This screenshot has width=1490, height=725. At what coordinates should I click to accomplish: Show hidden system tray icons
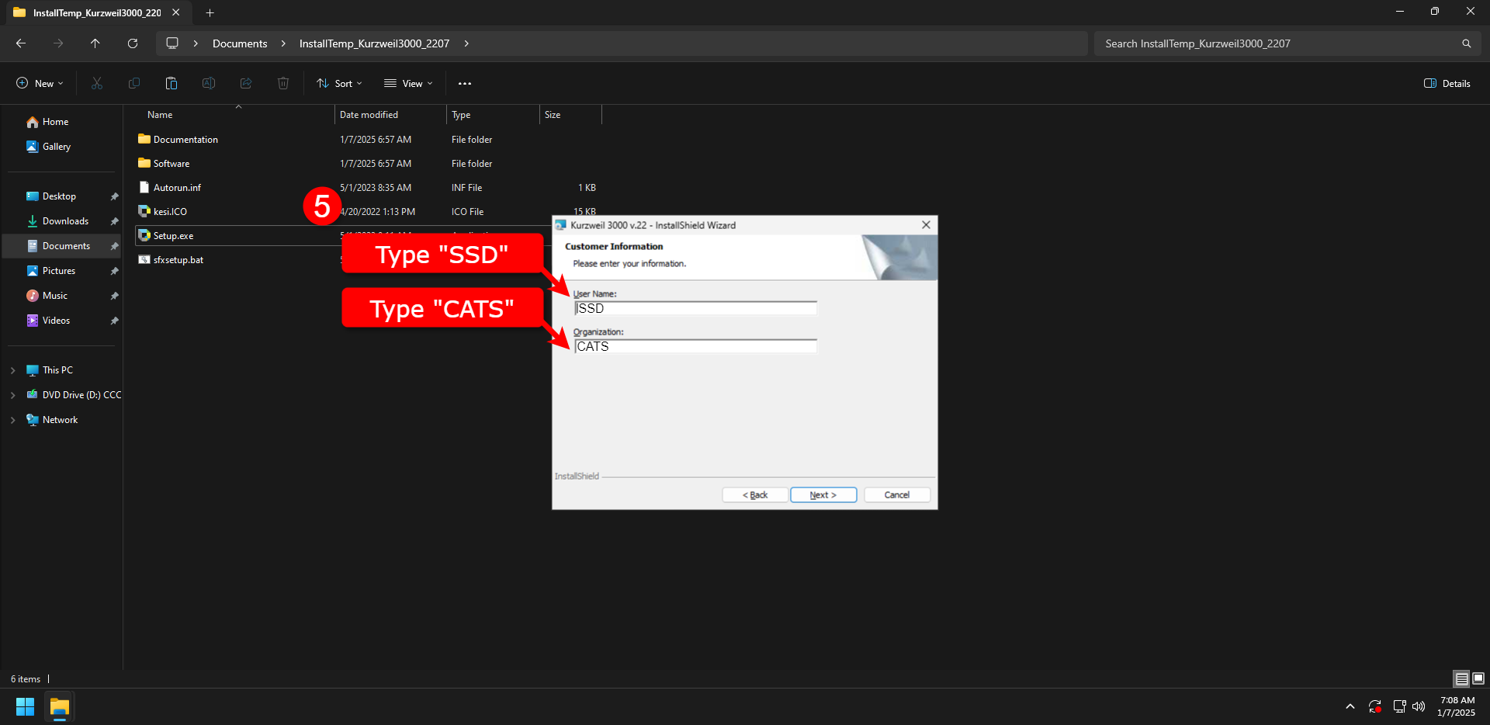tap(1350, 706)
